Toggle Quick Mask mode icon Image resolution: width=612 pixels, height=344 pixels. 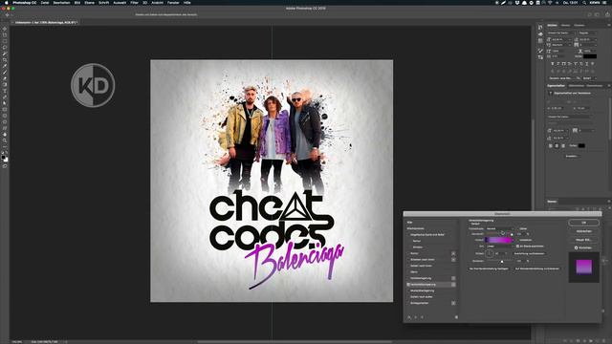[5, 166]
